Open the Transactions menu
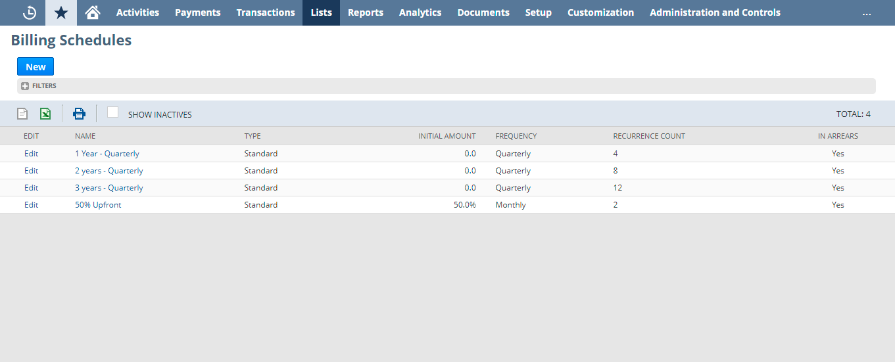This screenshot has width=895, height=362. pyautogui.click(x=266, y=12)
